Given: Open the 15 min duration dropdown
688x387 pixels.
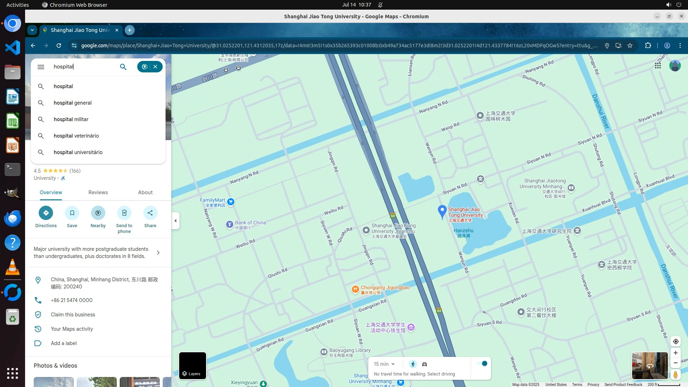Looking at the screenshot, I should (x=384, y=364).
